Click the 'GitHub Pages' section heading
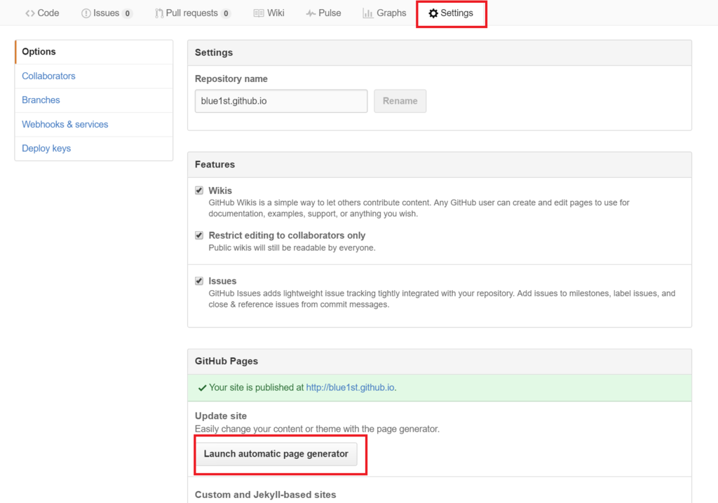The height and width of the screenshot is (503, 718). pos(226,361)
